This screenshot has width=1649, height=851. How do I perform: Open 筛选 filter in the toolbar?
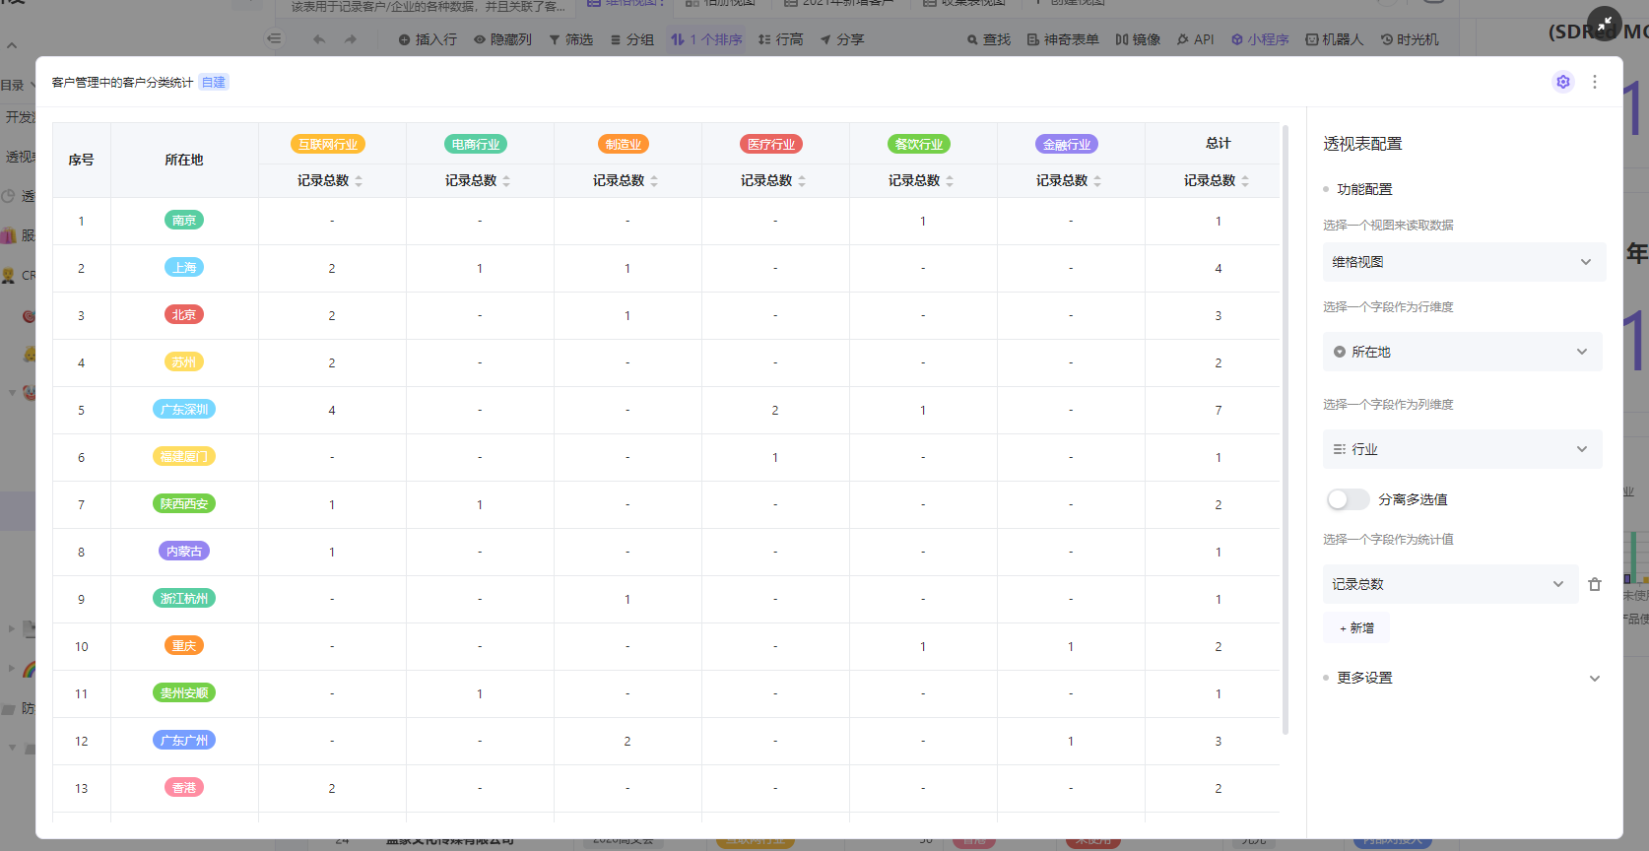(x=570, y=39)
